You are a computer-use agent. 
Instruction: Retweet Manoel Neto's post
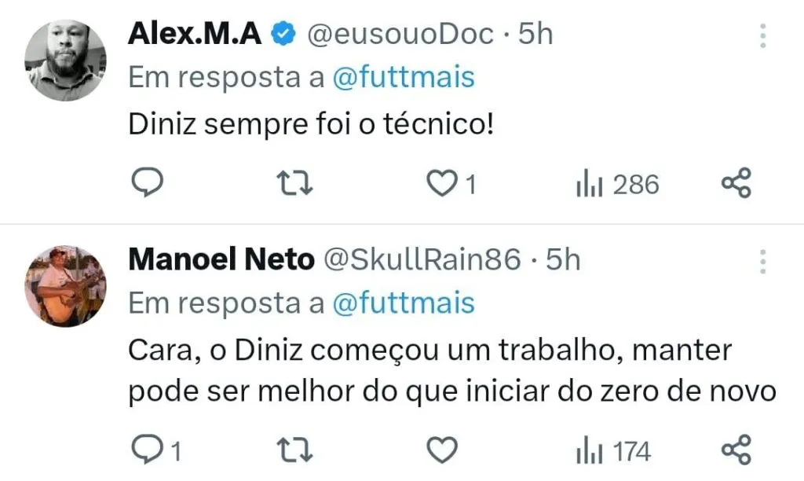(297, 450)
